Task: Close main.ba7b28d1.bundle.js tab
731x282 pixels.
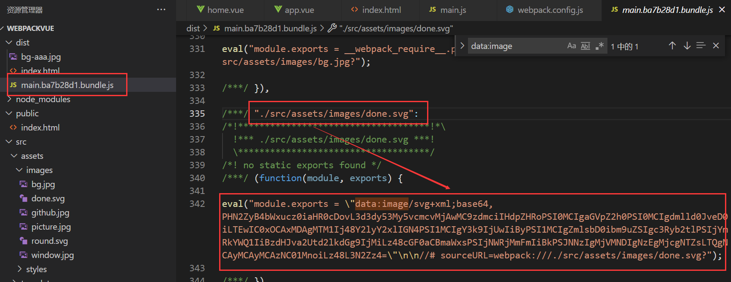Action: click(x=722, y=9)
